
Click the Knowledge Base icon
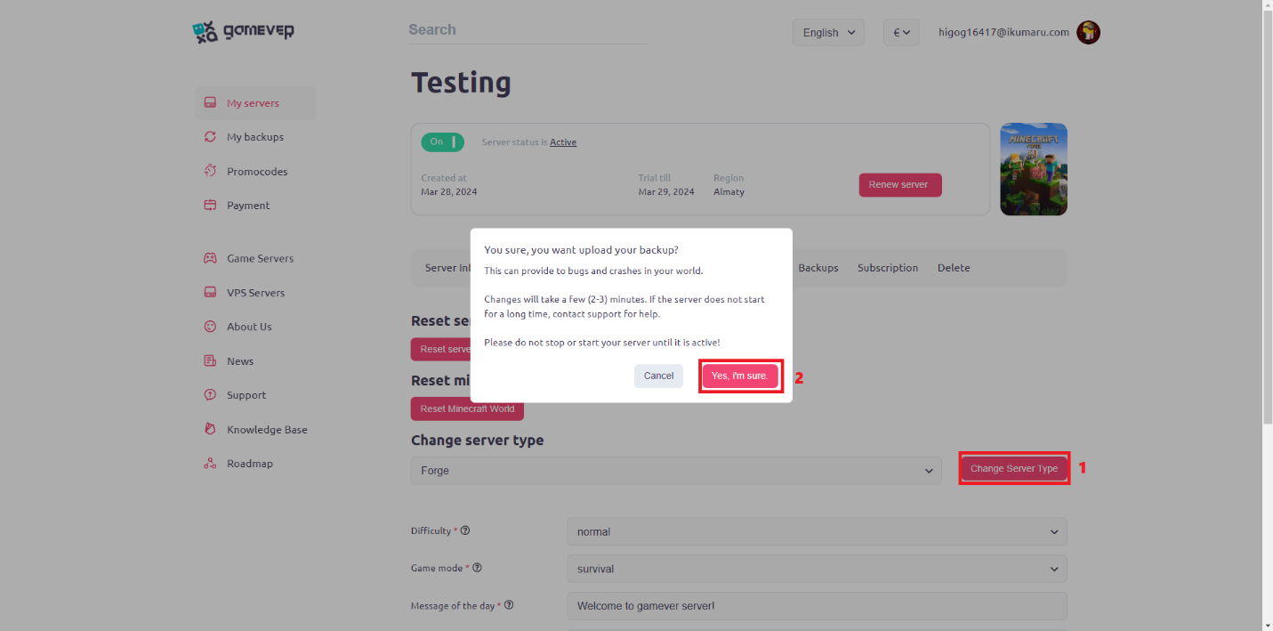pos(210,430)
